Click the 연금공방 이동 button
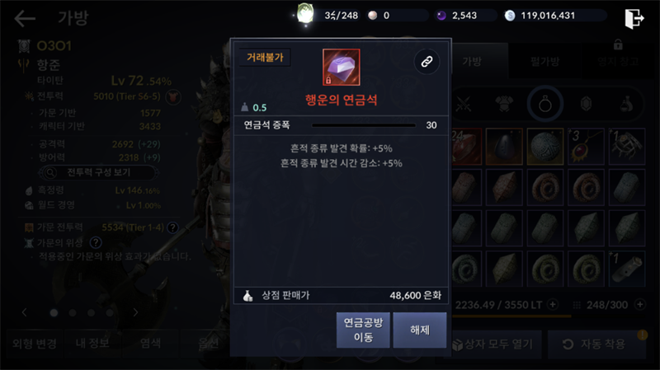The height and width of the screenshot is (370, 660). coord(363,330)
